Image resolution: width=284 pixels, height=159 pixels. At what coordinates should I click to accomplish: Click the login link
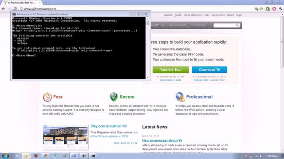pos(239,15)
